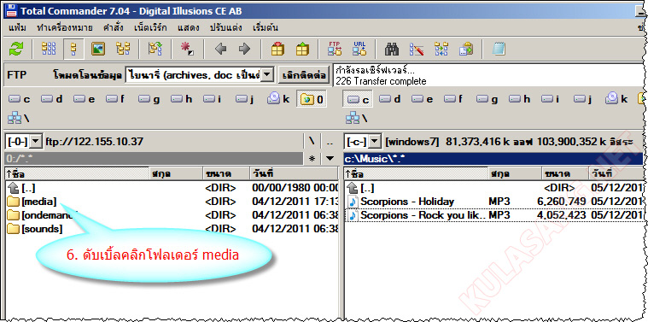Click the copy names to clipboard icon
648x322 pixels.
coord(466,50)
